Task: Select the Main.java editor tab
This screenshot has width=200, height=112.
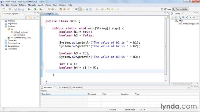Action: (x=48, y=14)
